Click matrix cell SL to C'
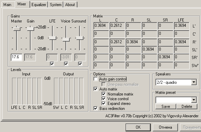 click(x=149, y=34)
